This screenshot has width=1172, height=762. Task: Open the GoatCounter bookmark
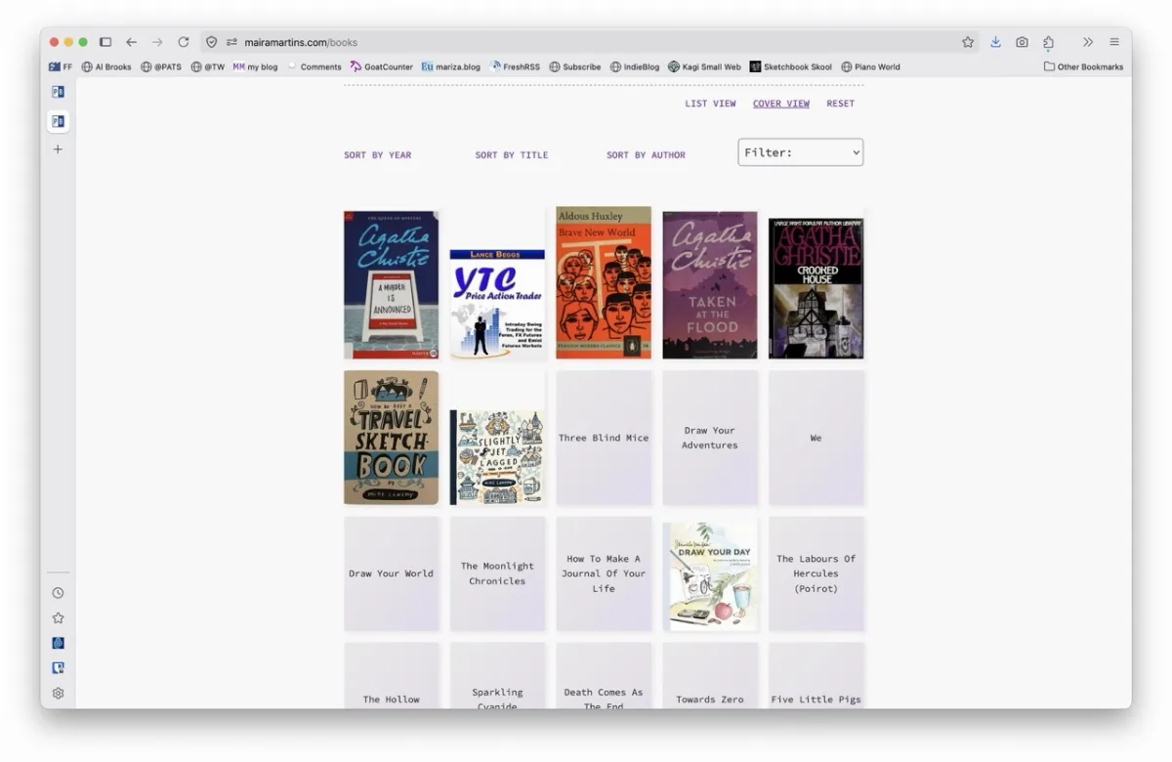(x=382, y=67)
